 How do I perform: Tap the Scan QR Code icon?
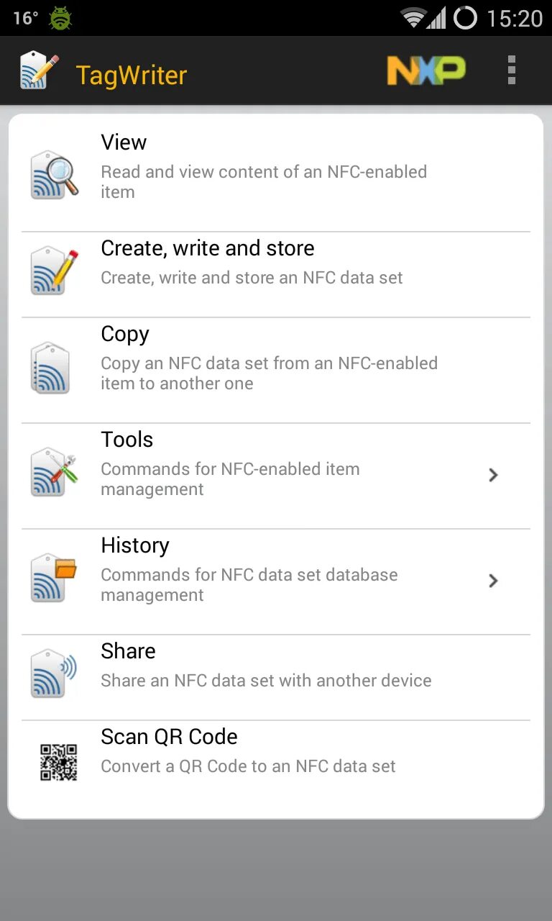click(57, 763)
